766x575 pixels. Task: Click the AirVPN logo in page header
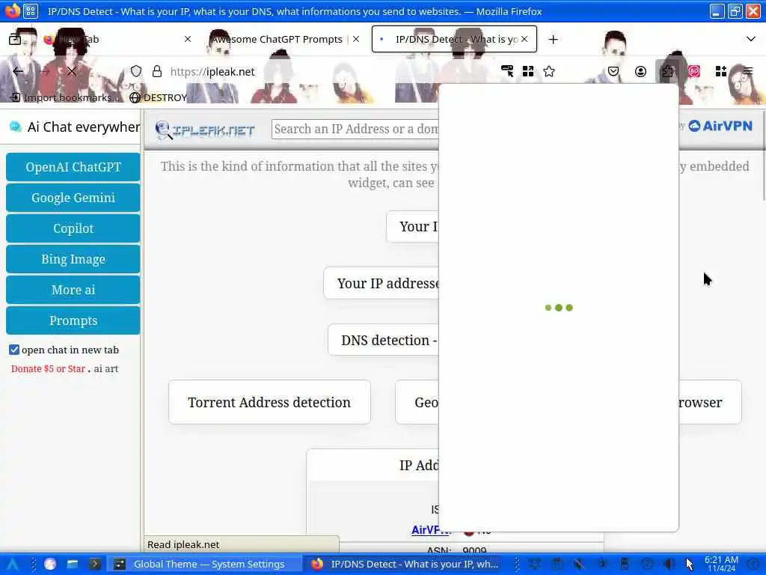point(720,126)
